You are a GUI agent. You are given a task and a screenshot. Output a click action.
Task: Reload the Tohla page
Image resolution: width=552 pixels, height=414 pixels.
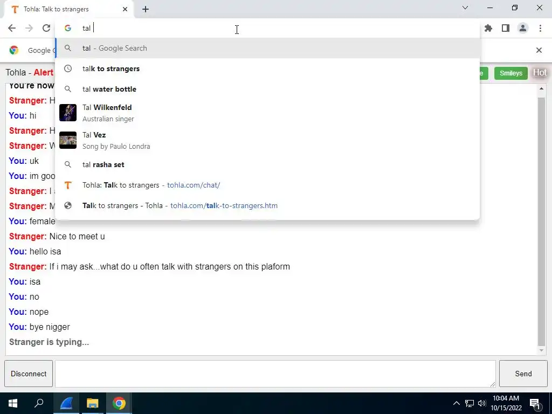(46, 28)
